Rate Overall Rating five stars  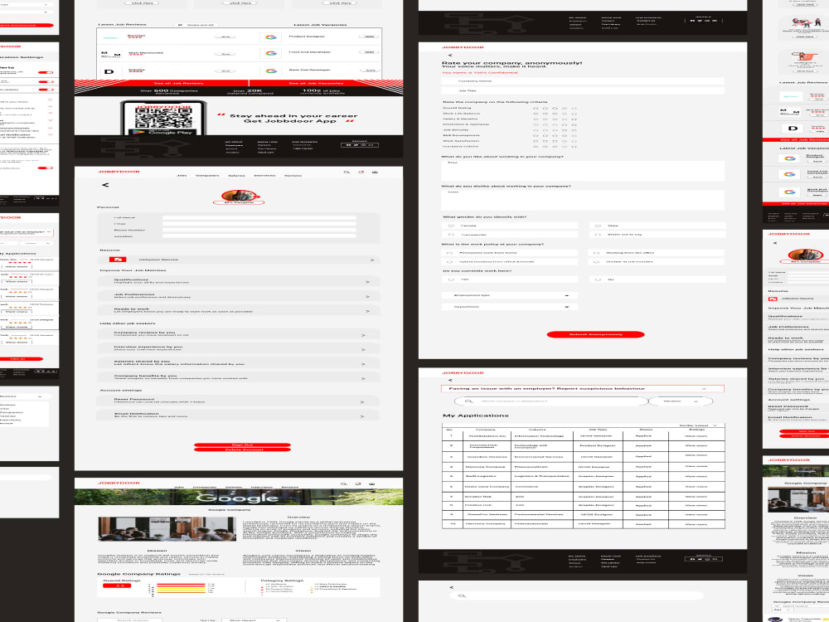coord(574,108)
